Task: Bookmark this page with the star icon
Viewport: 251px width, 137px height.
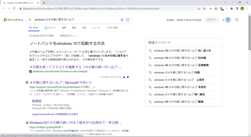Action: pyautogui.click(x=204, y=8)
